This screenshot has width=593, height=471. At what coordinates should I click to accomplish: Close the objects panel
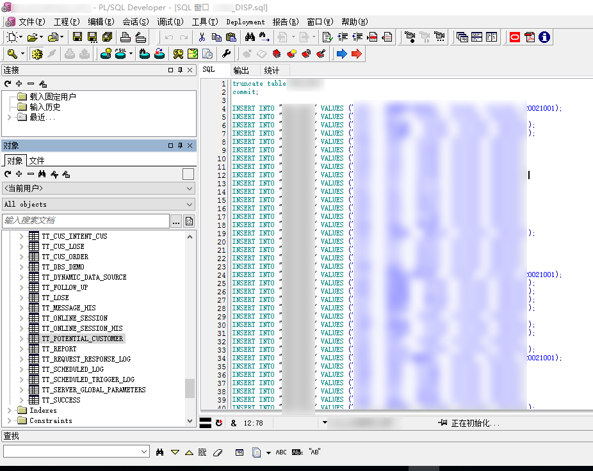pos(190,145)
